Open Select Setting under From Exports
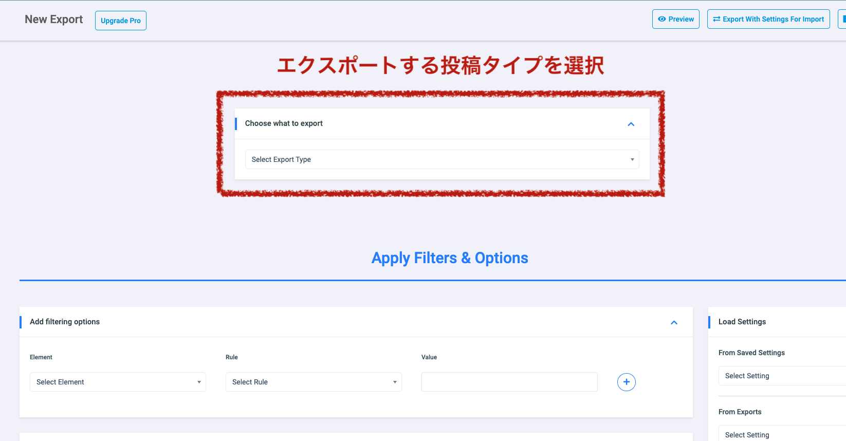 click(x=781, y=434)
